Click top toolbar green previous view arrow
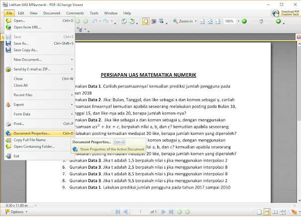301x217 pixels. click(78, 21)
